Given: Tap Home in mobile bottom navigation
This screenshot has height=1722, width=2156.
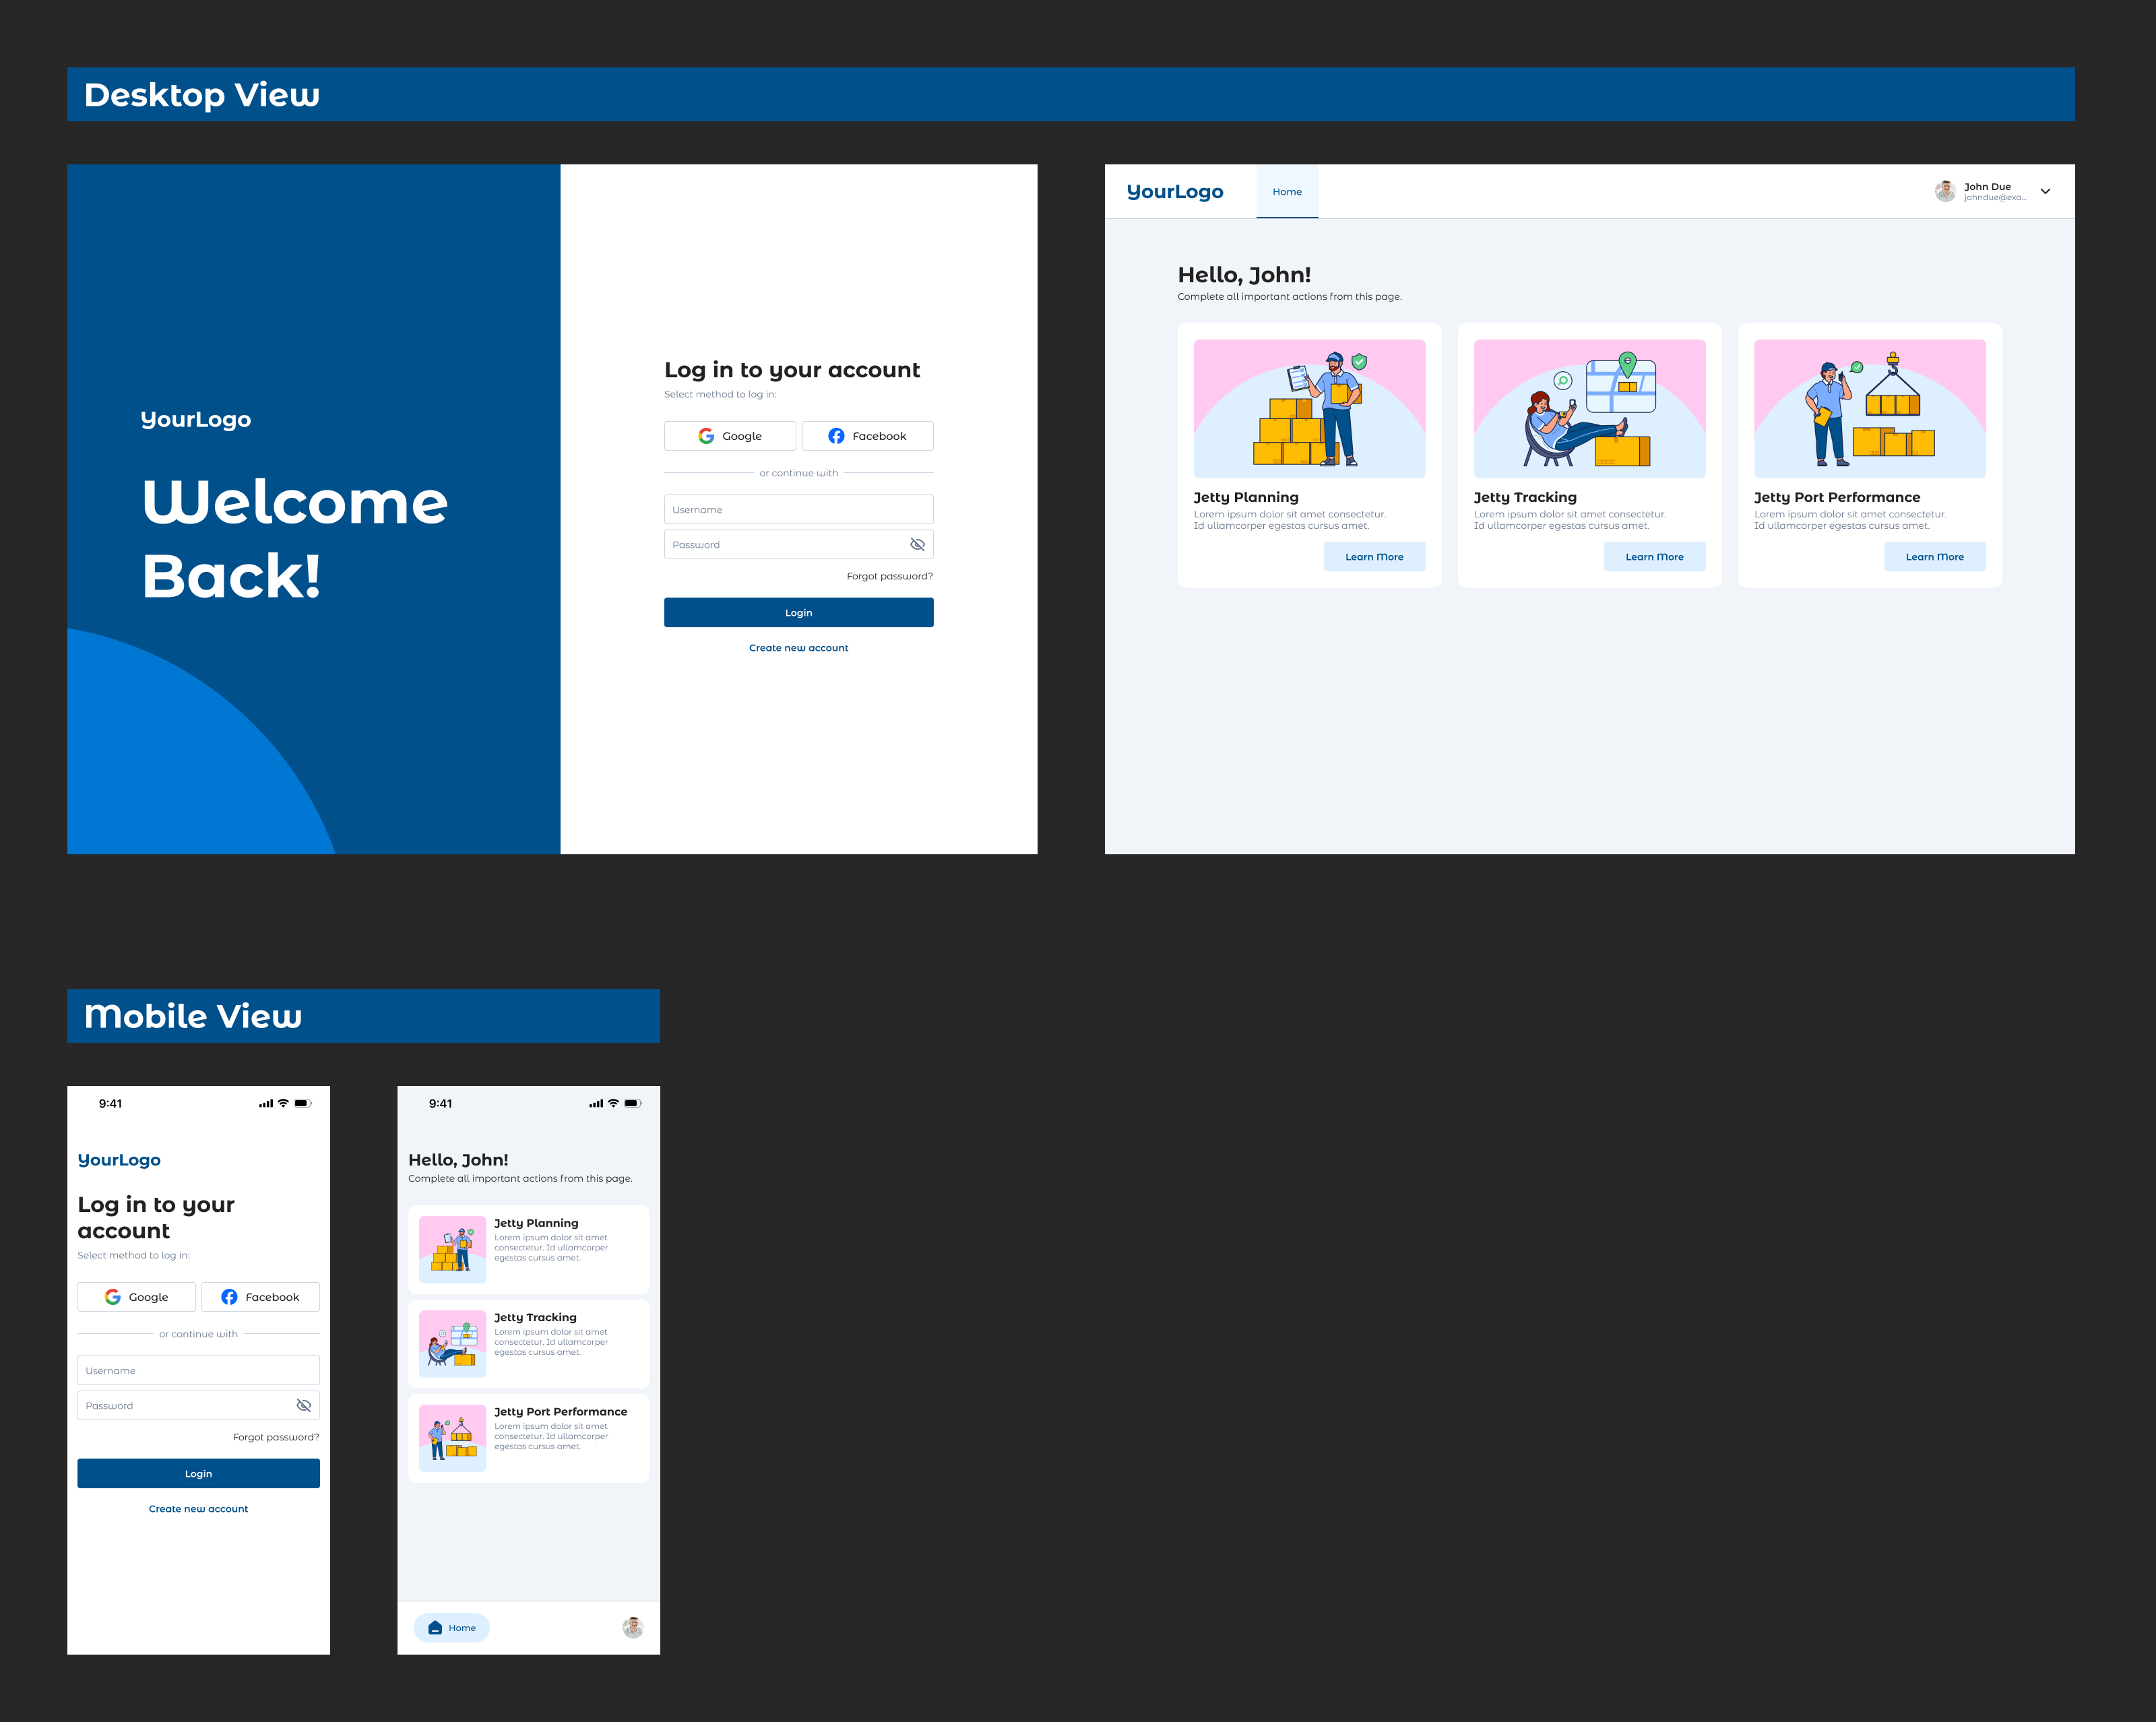Looking at the screenshot, I should point(452,1628).
